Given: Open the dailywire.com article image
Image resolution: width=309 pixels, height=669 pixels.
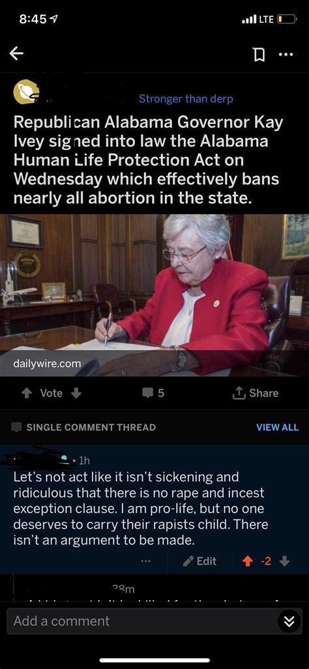Looking at the screenshot, I should click(154, 295).
